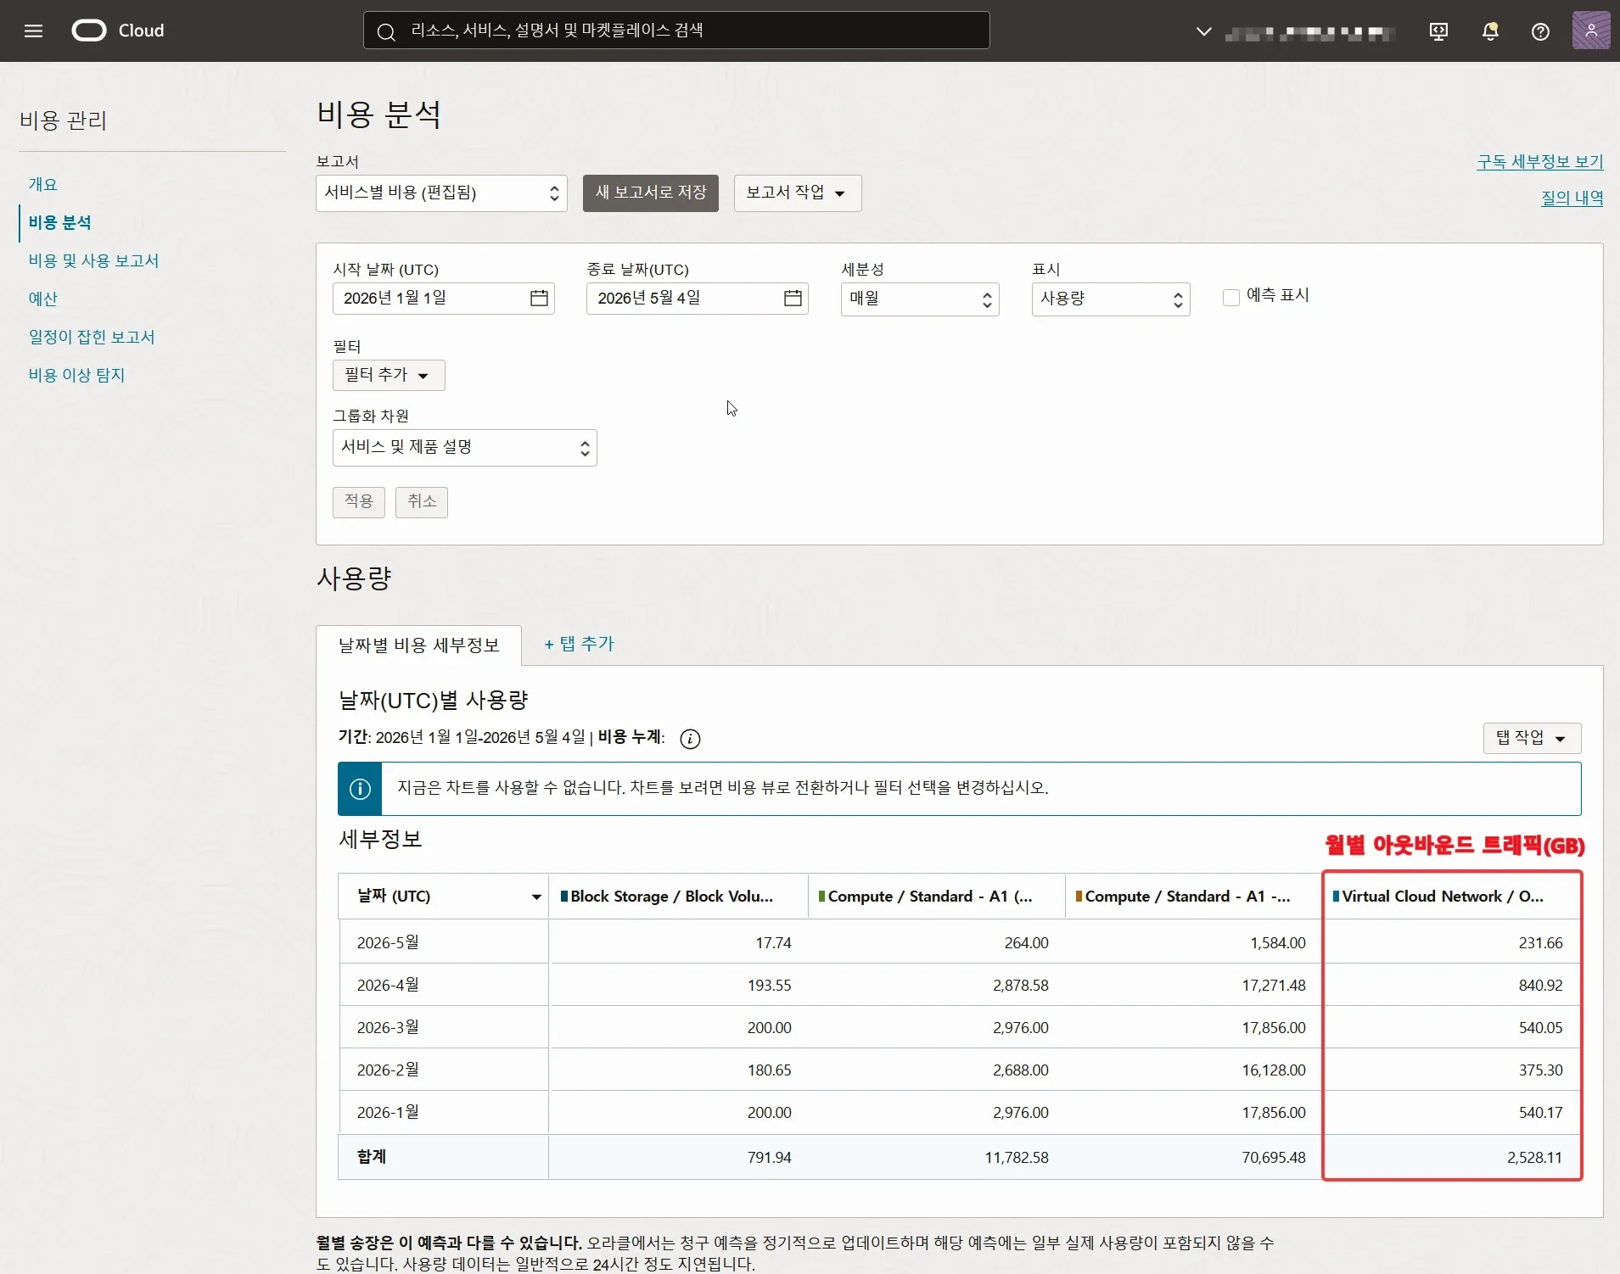Open Cost and Usage Reports sidebar item
The width and height of the screenshot is (1620, 1274).
(x=94, y=261)
